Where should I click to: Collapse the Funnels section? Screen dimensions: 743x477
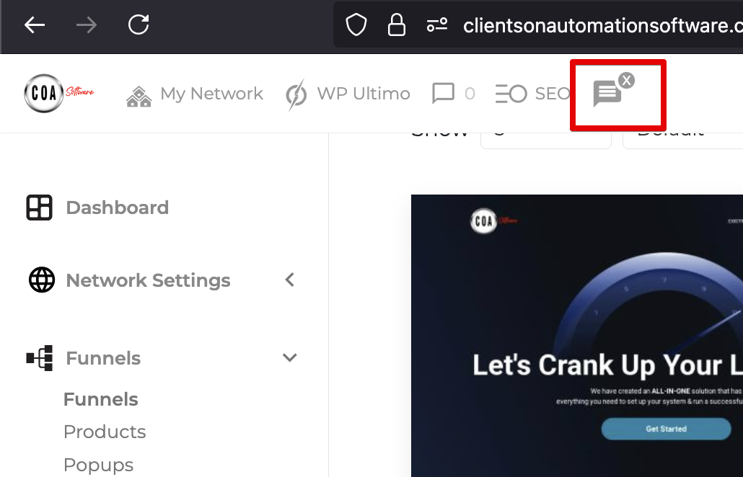(x=289, y=357)
